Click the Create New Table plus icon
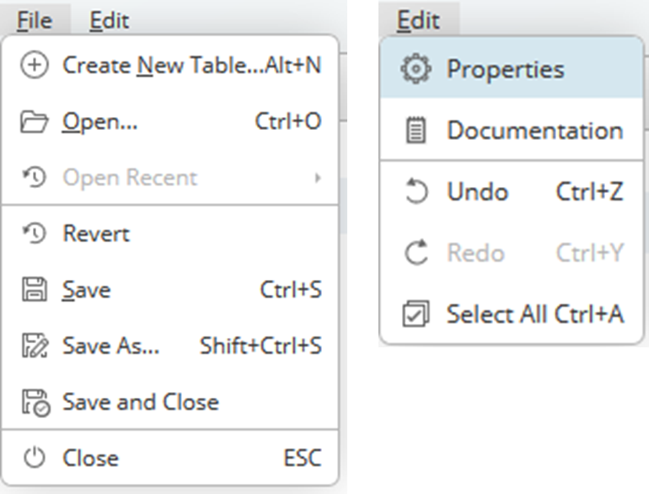The height and width of the screenshot is (494, 649). coord(35,65)
